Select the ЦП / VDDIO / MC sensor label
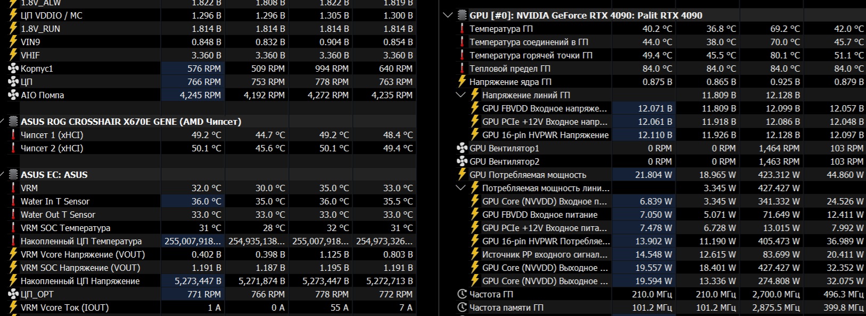 pyautogui.click(x=52, y=15)
